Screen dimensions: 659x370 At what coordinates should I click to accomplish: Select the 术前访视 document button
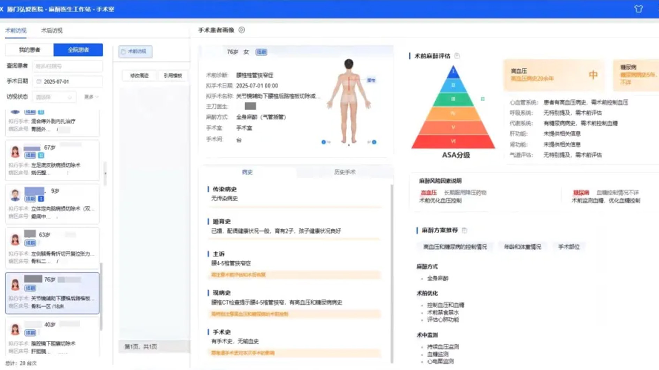(135, 52)
